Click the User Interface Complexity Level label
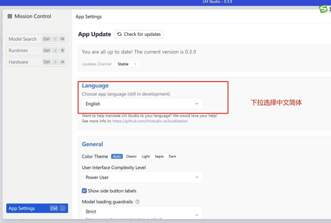The width and height of the screenshot is (331, 223). tap(114, 168)
